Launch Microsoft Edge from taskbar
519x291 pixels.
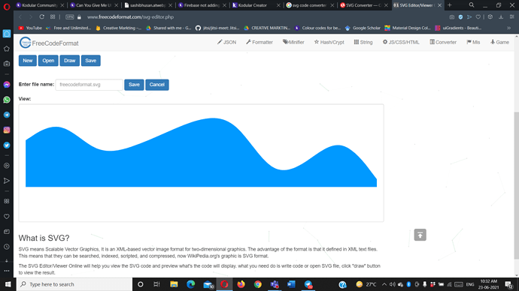[190, 284]
